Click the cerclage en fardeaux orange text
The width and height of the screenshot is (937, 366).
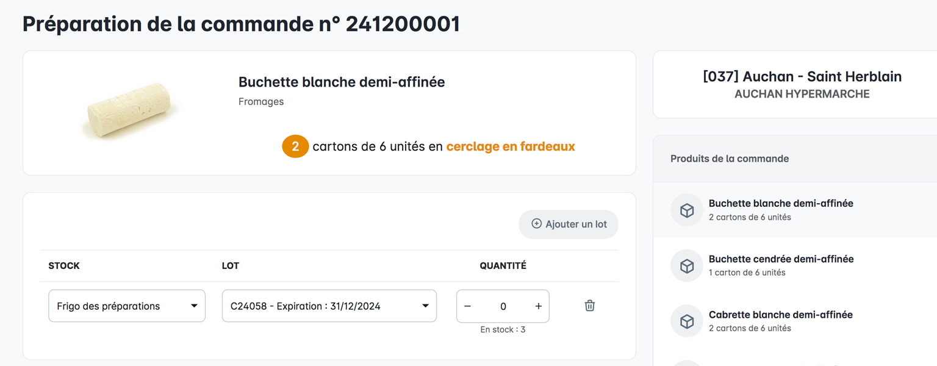pos(511,146)
